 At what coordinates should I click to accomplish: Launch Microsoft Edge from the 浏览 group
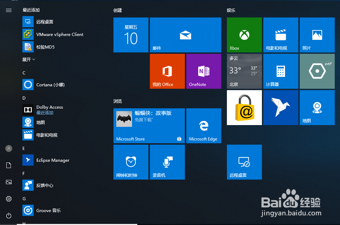(x=203, y=126)
